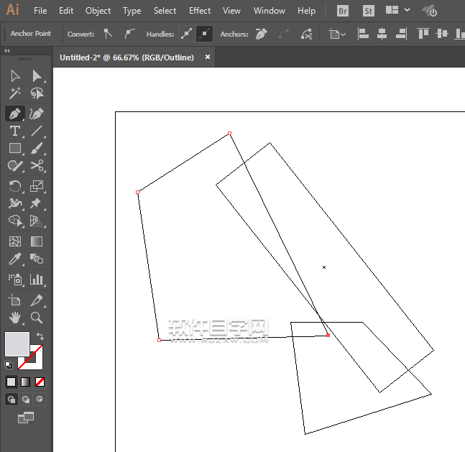Select the Magic Wand tool

tap(14, 93)
